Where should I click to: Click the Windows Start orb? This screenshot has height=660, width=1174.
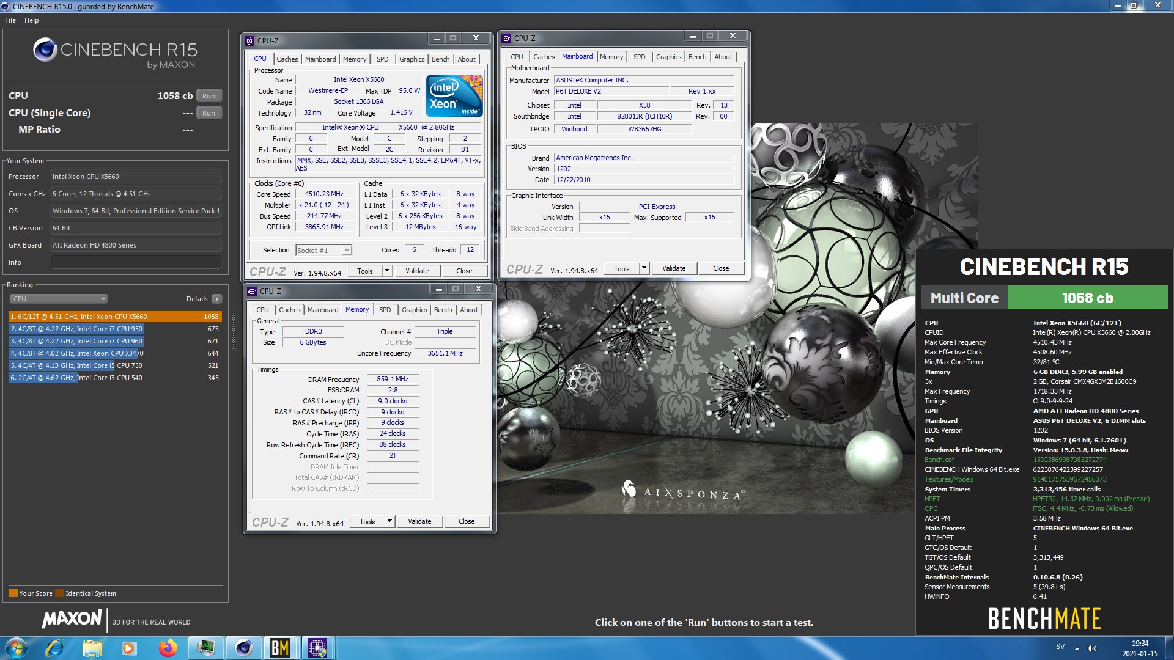(17, 648)
